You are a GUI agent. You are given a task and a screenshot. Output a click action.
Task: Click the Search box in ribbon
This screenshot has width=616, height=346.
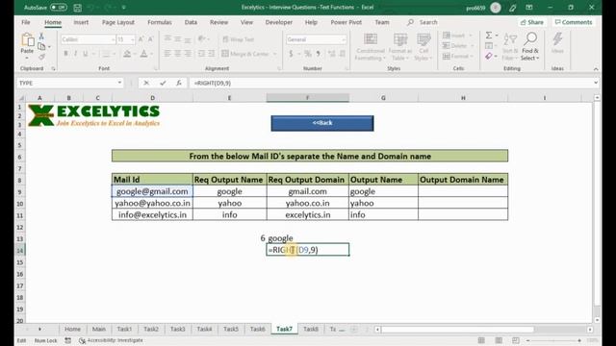[423, 22]
